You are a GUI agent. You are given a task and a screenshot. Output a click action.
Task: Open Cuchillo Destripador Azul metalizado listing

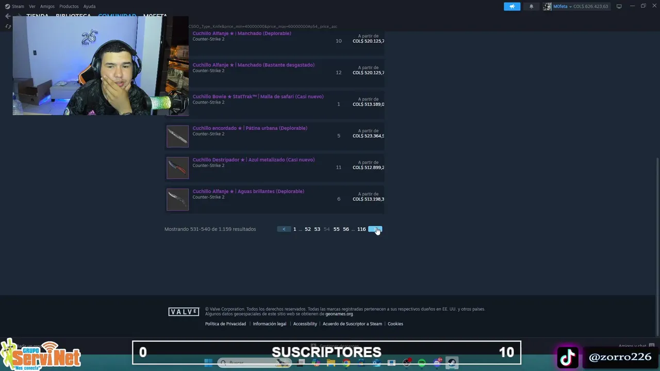pos(253,160)
